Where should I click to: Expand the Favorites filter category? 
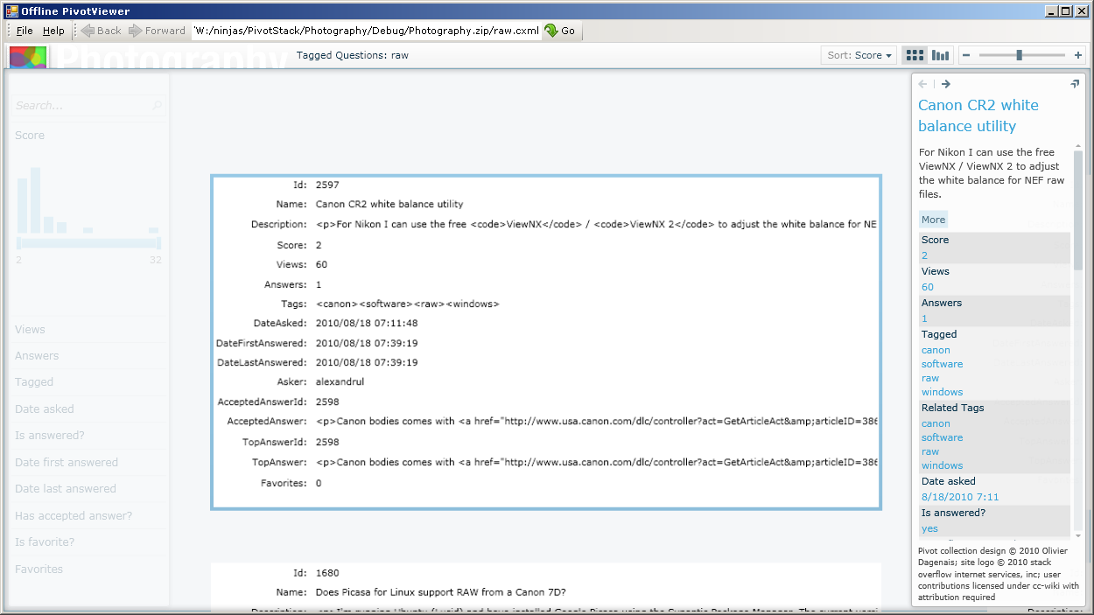pyautogui.click(x=39, y=570)
